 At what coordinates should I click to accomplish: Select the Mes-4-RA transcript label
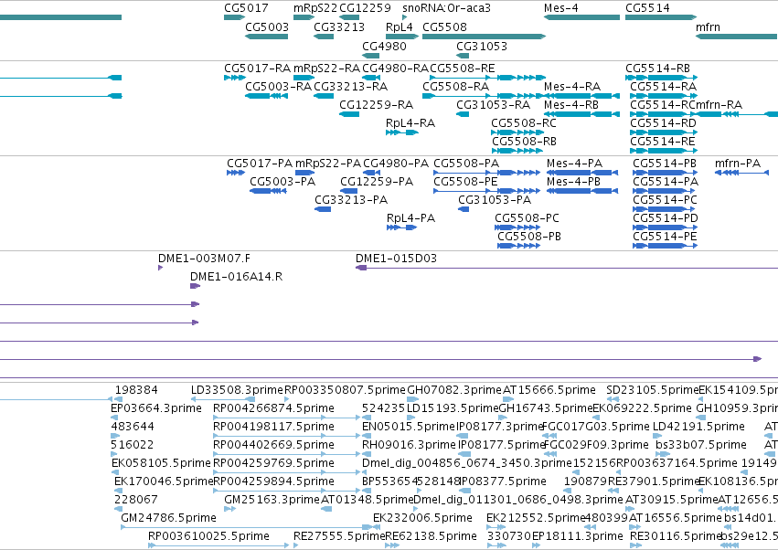coord(572,86)
